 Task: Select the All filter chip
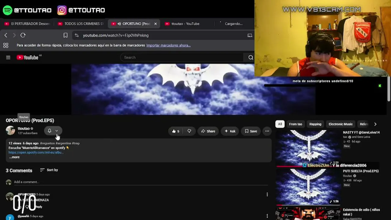[280, 124]
